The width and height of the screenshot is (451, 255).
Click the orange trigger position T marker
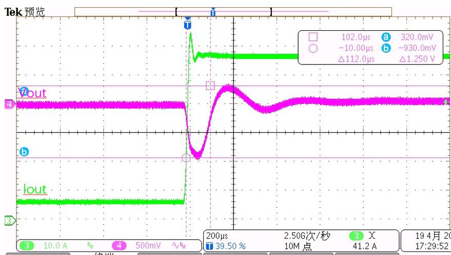[x=188, y=25]
